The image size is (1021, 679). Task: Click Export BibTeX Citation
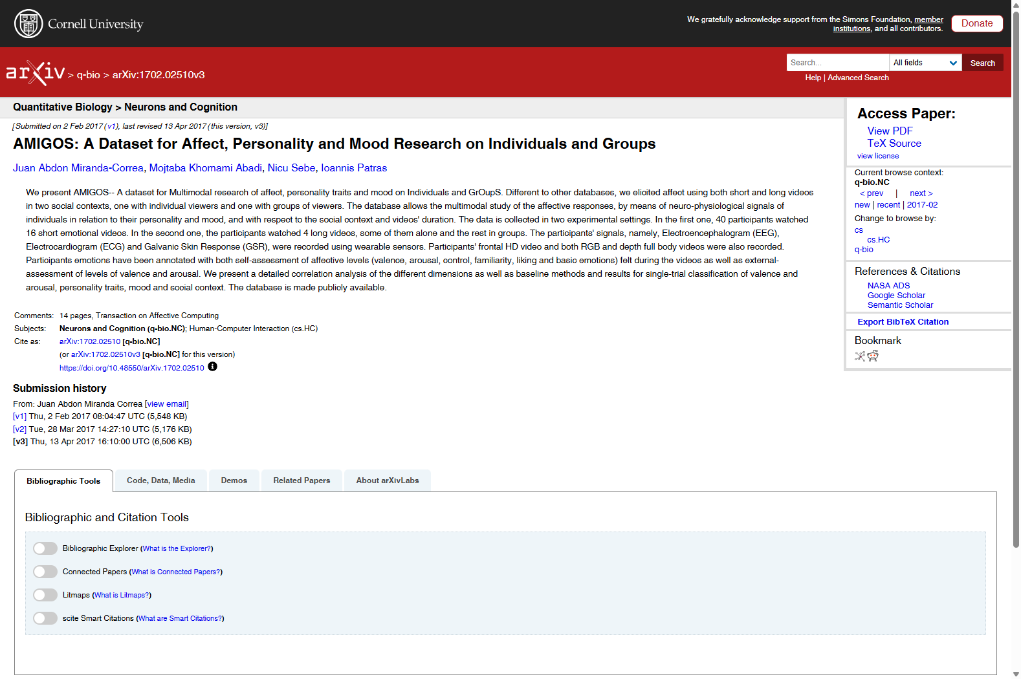tap(903, 321)
